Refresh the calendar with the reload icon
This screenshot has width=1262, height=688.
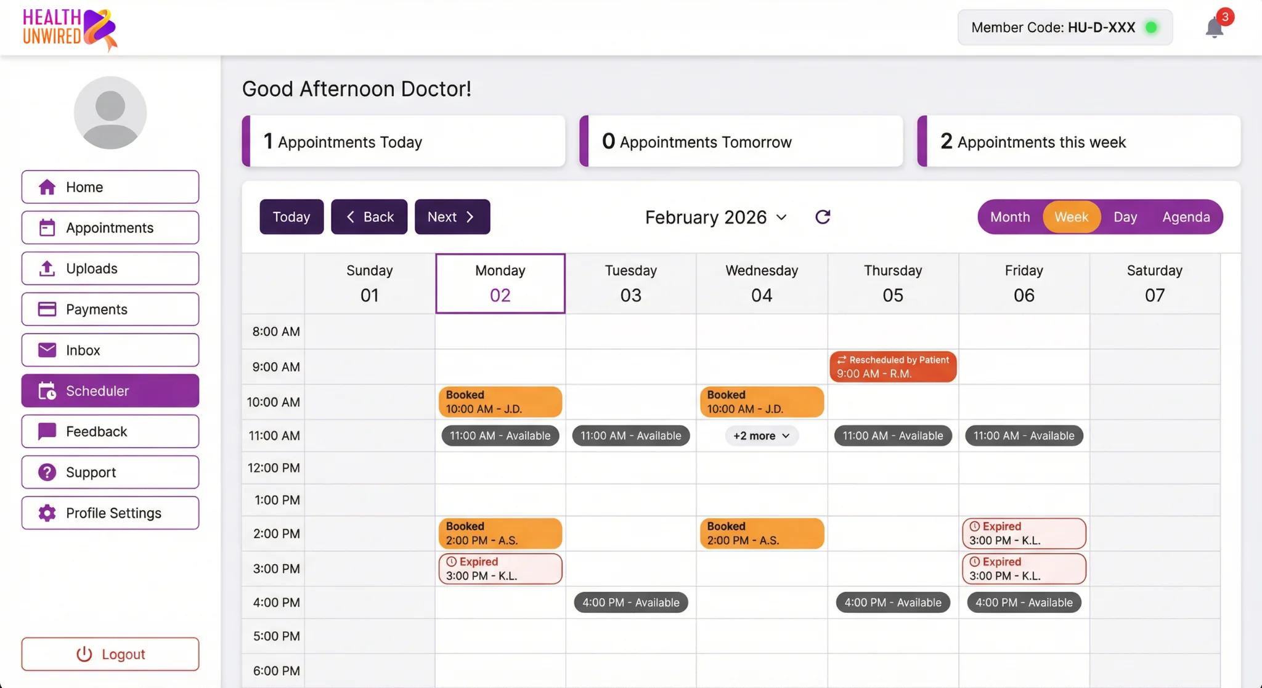pos(823,217)
